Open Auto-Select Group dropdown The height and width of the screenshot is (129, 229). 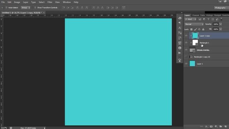(25, 8)
